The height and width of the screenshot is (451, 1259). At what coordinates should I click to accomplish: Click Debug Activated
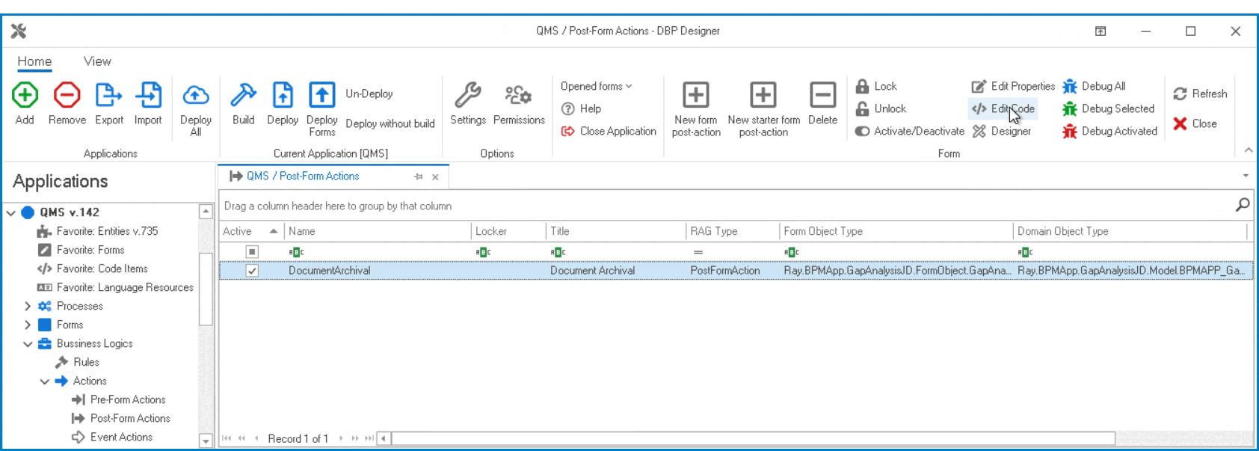(1109, 131)
